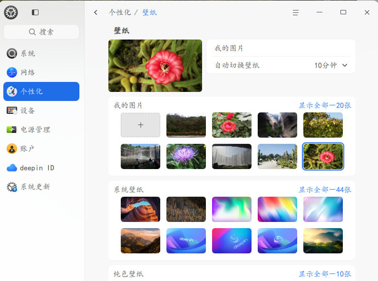378x281 pixels.
Task: Select the misty green valley wallpaper
Action: (x=323, y=241)
